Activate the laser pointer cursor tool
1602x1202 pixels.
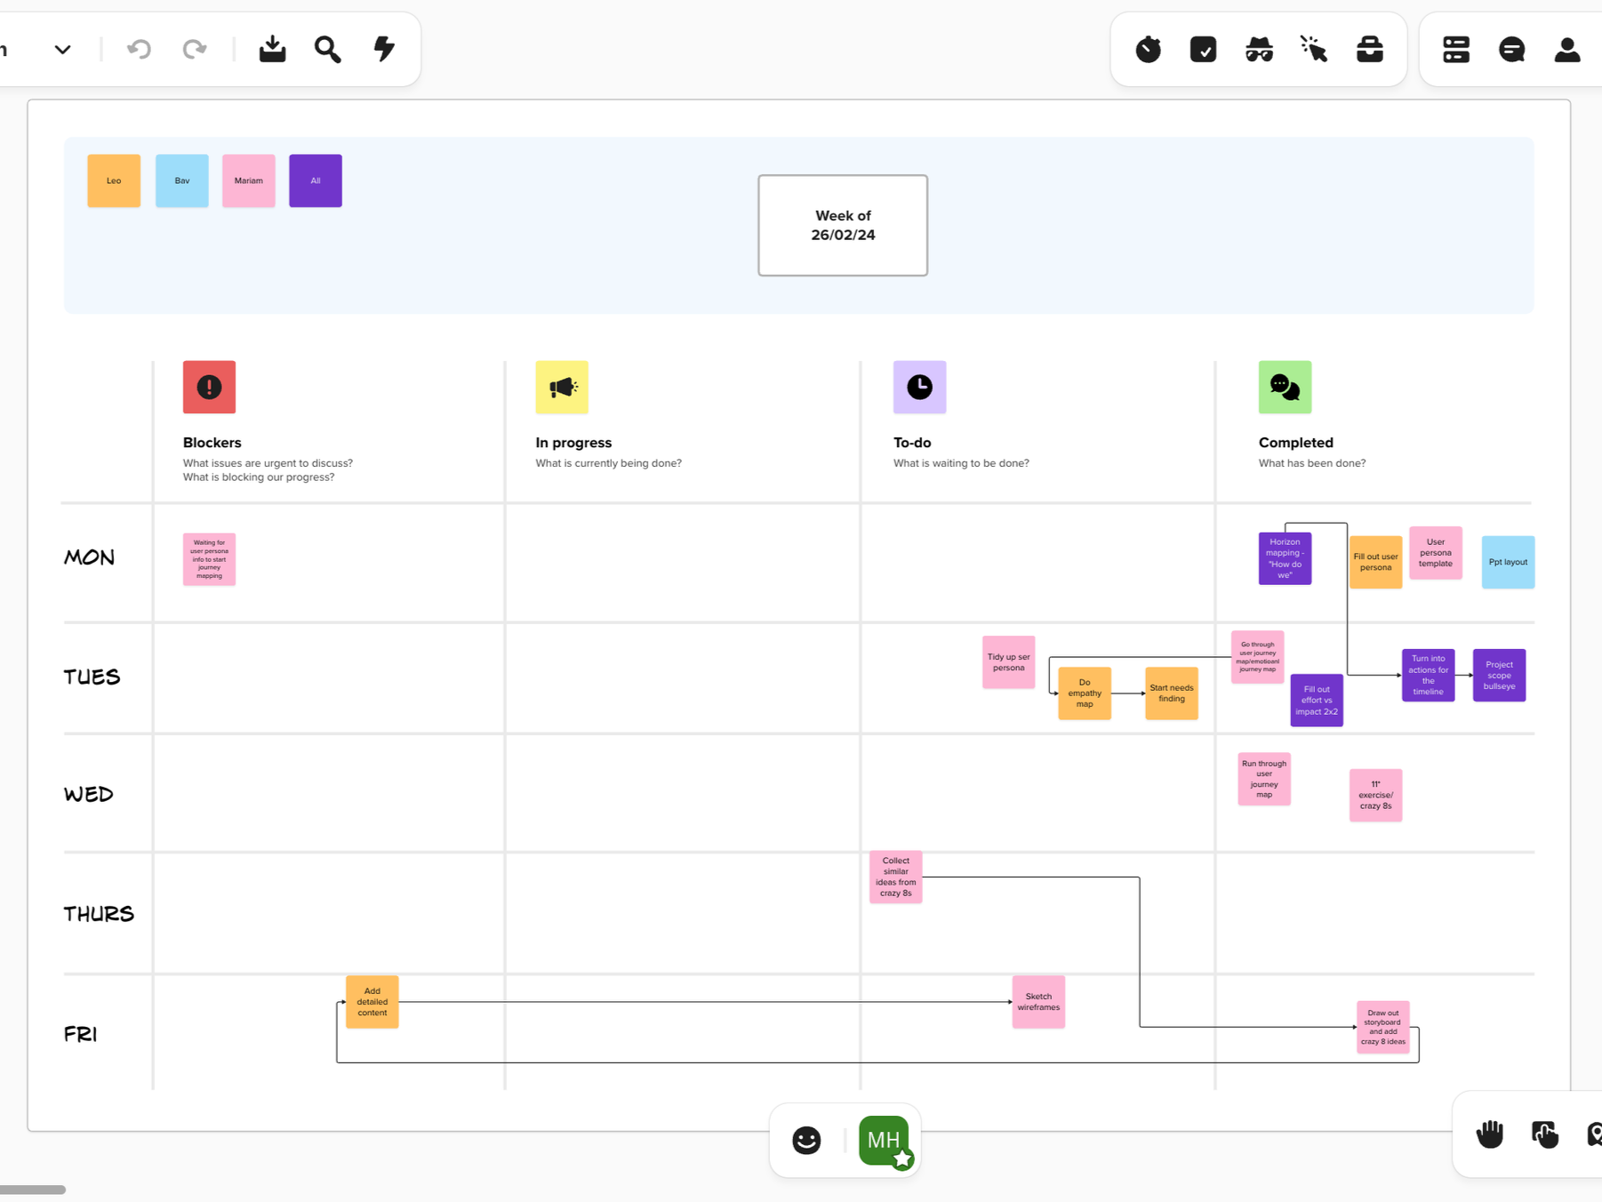[x=1314, y=49]
